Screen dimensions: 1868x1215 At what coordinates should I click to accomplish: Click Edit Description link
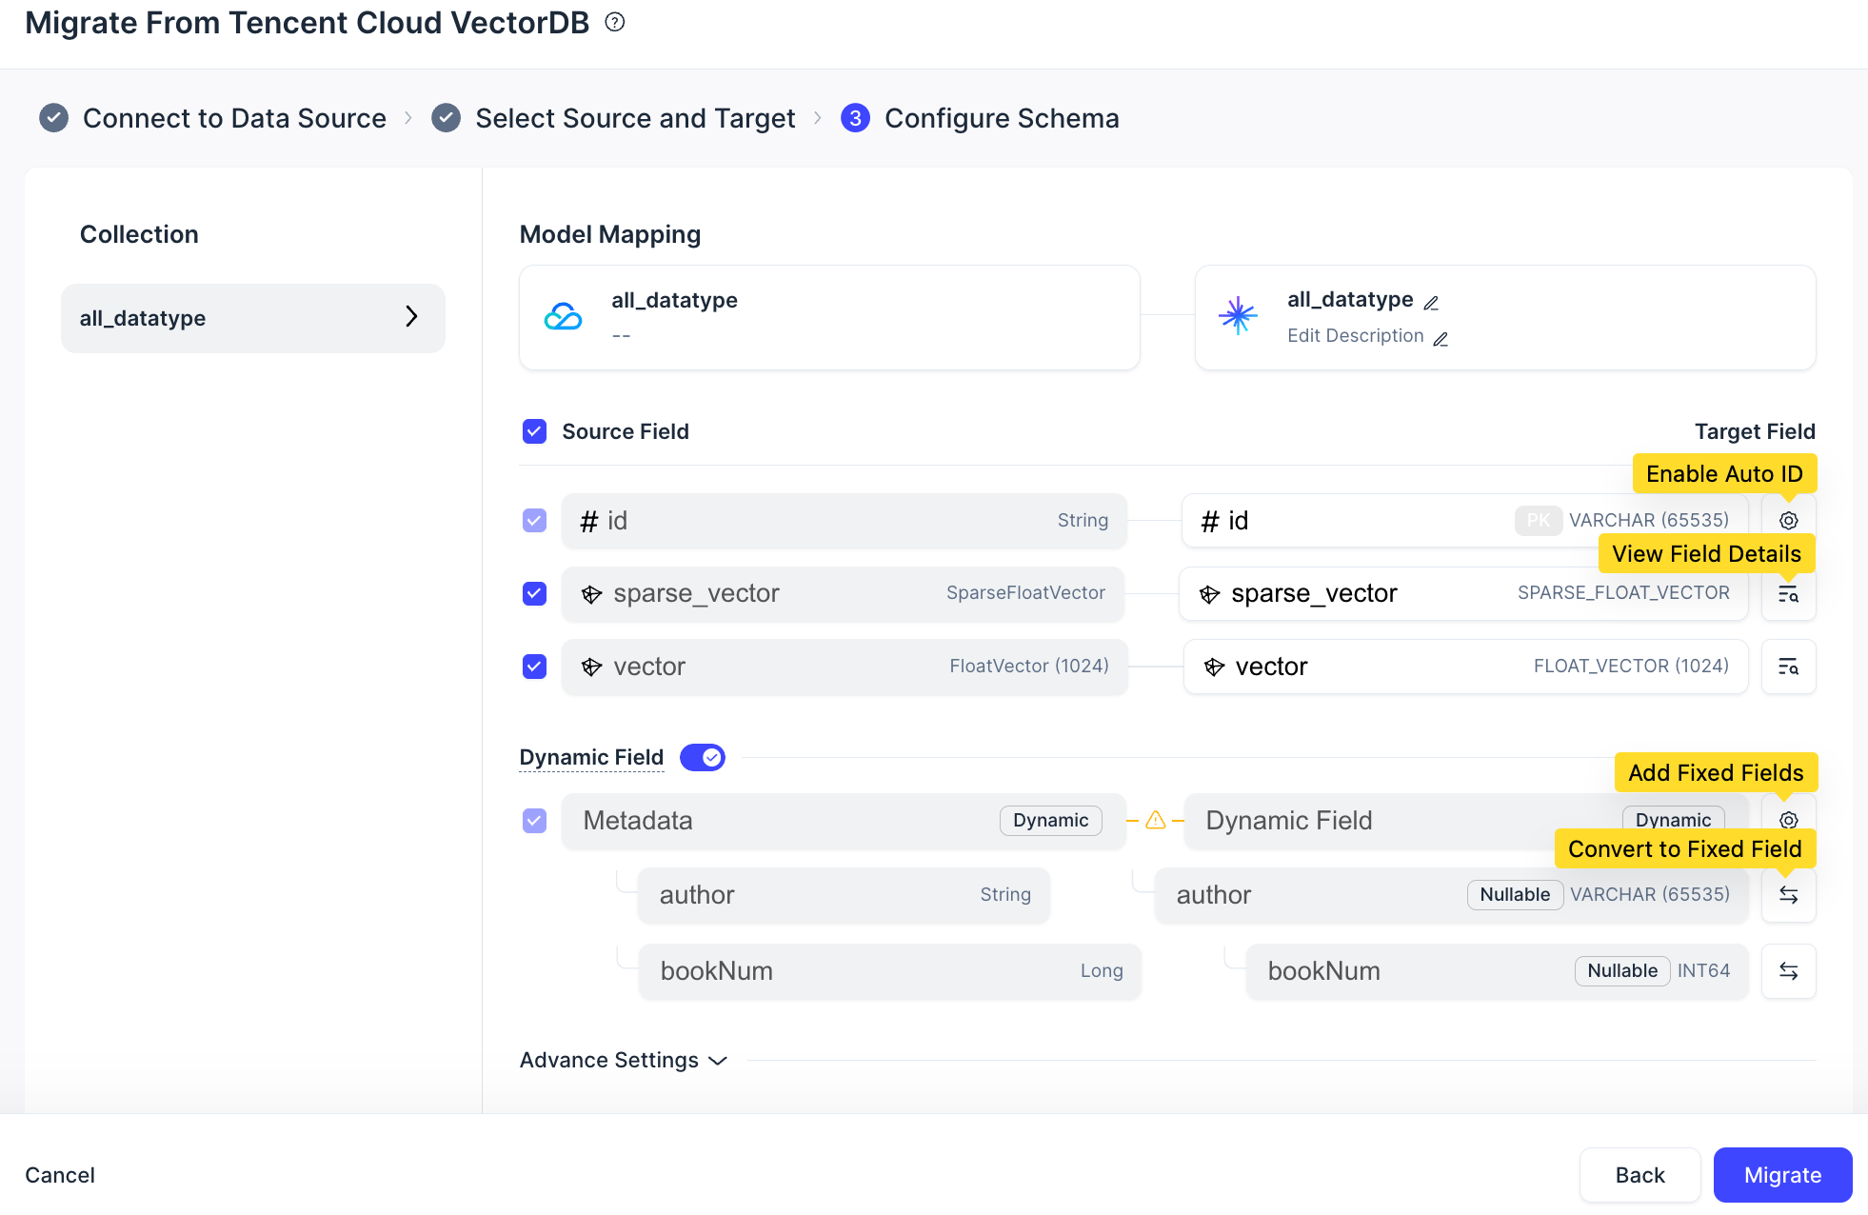click(1355, 336)
